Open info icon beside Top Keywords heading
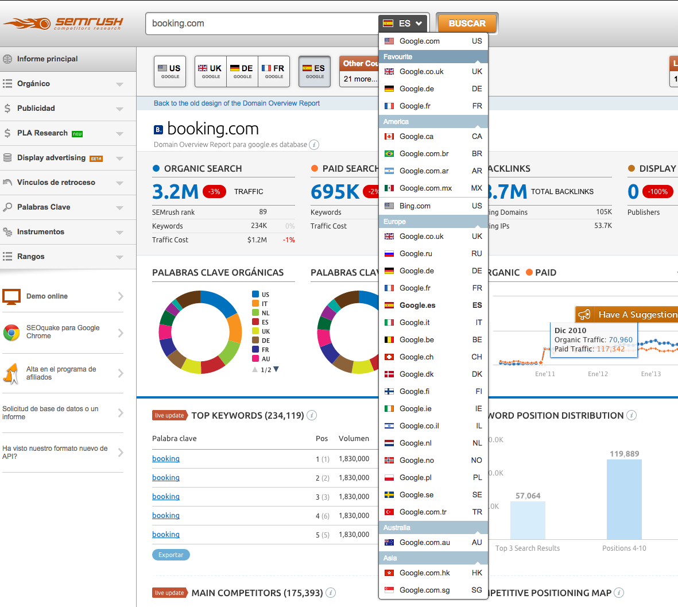 point(312,415)
